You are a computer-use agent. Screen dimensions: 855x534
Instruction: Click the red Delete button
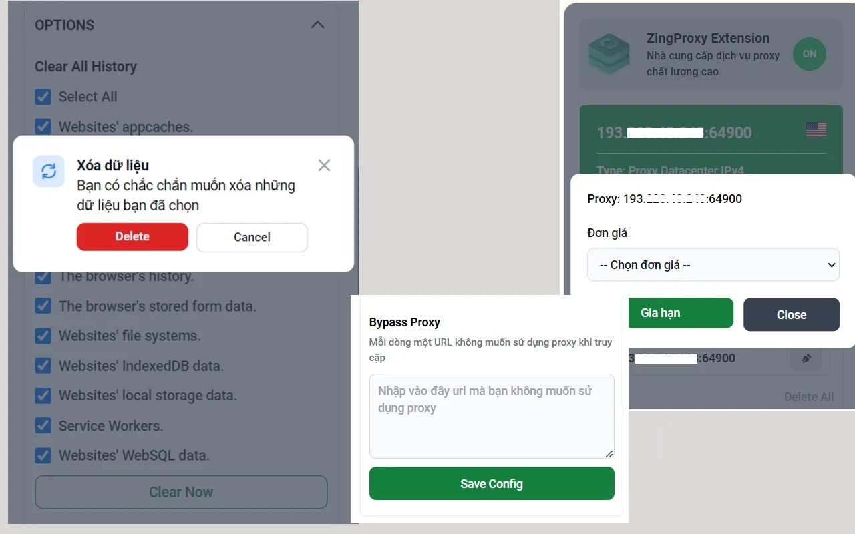click(x=132, y=236)
